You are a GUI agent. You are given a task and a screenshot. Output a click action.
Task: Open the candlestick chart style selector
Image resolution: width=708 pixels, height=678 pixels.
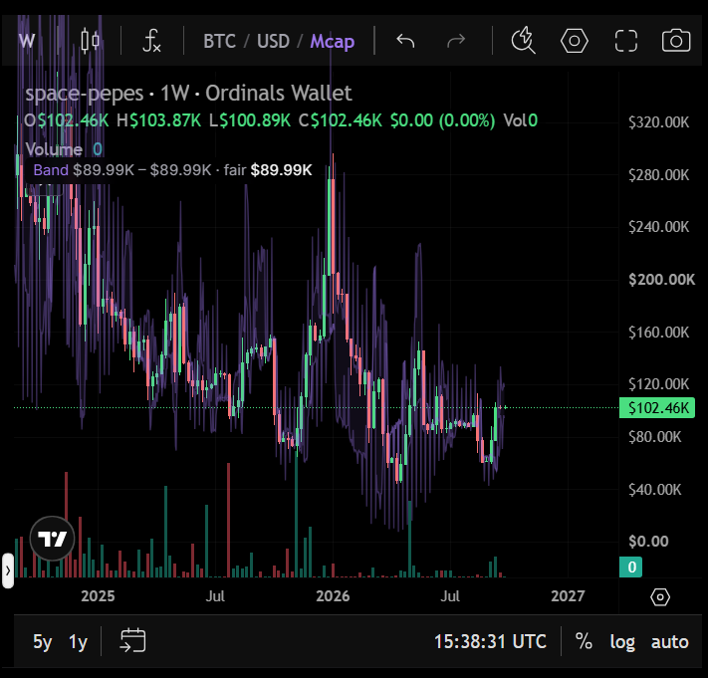click(90, 41)
